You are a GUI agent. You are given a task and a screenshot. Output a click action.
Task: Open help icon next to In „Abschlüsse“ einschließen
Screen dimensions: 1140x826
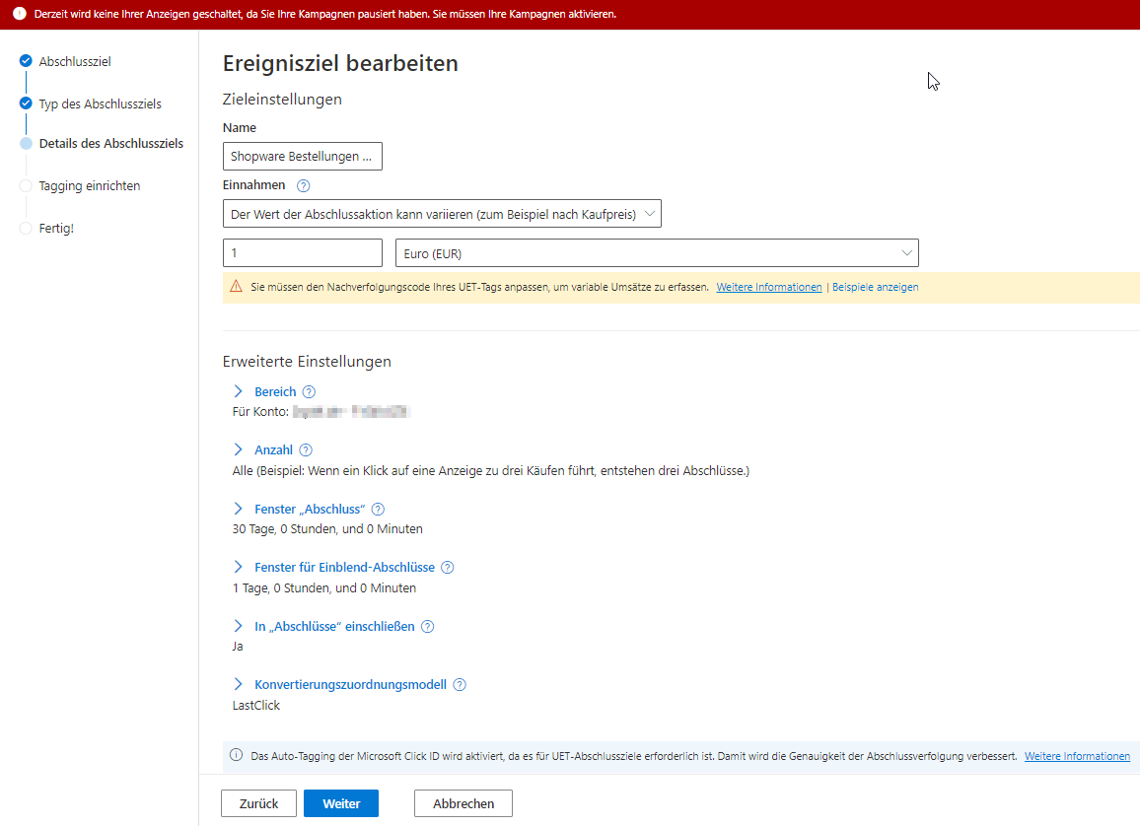[x=428, y=626]
